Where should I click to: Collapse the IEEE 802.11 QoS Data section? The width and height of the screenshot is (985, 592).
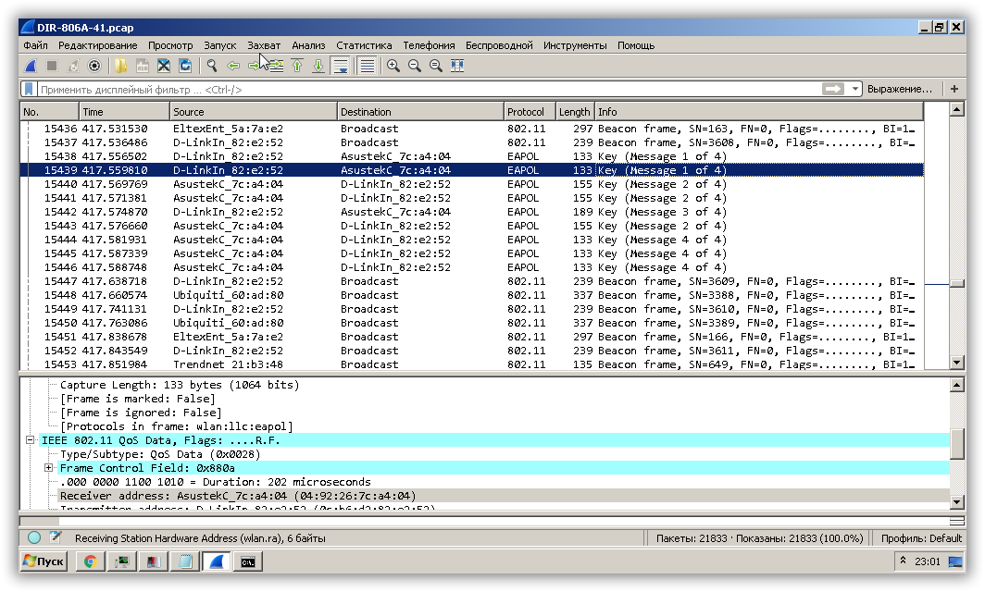pyautogui.click(x=31, y=440)
